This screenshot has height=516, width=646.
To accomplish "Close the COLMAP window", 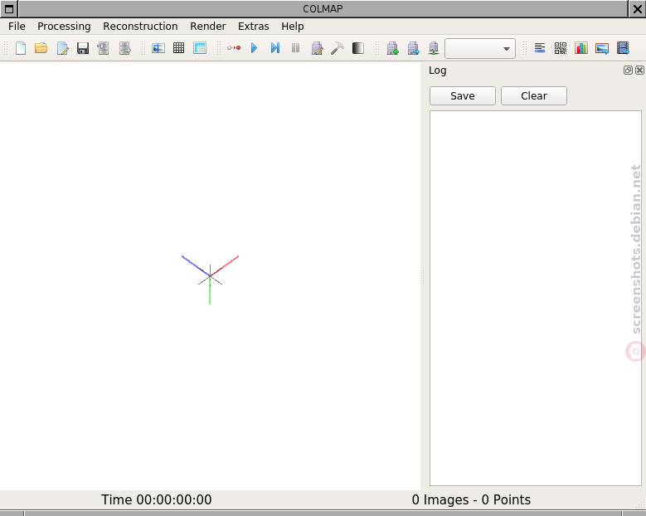I will click(x=637, y=9).
